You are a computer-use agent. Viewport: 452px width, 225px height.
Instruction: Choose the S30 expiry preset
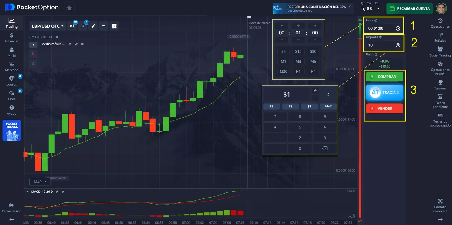(x=313, y=51)
